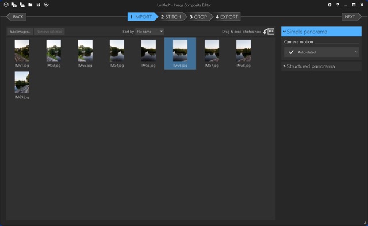Open the settings gear icon

[329, 5]
